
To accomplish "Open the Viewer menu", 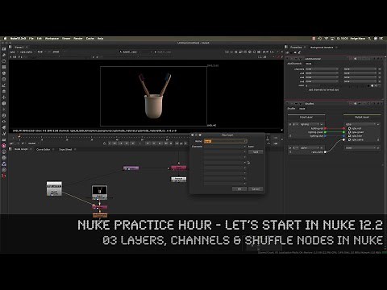I will point(66,39).
